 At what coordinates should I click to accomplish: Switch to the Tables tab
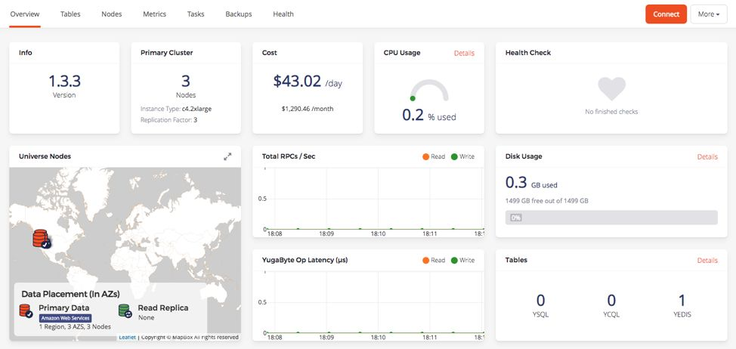coord(70,14)
